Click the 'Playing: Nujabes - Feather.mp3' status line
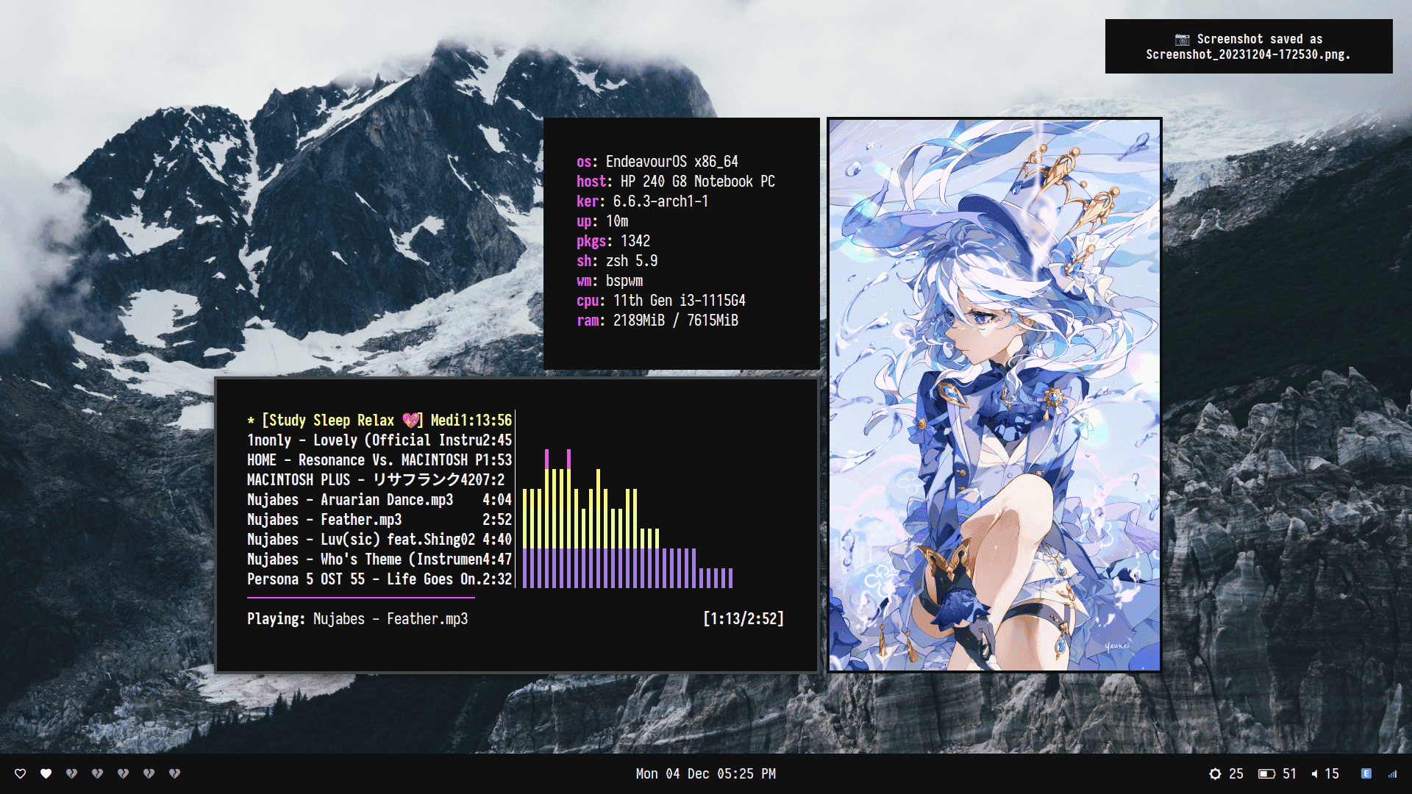Screen dimensions: 1412x794 pyautogui.click(x=357, y=619)
